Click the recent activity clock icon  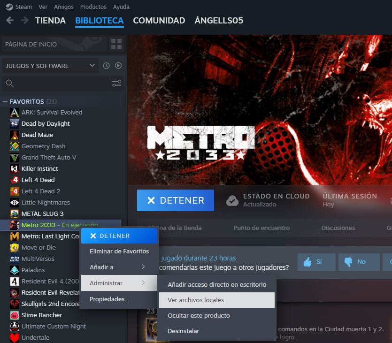pyautogui.click(x=106, y=66)
